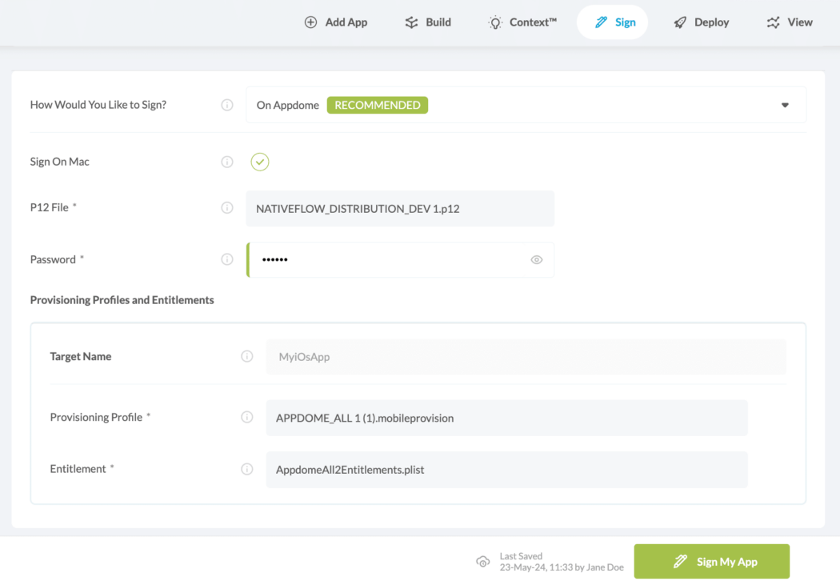Select the P12 File upload field

(400, 209)
